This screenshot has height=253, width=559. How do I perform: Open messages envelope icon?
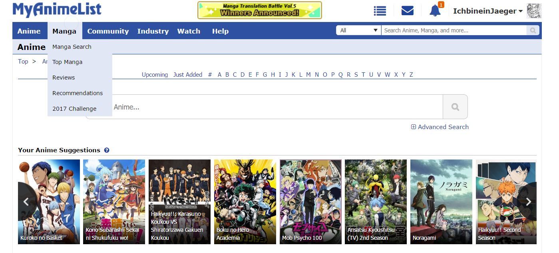[x=407, y=11]
